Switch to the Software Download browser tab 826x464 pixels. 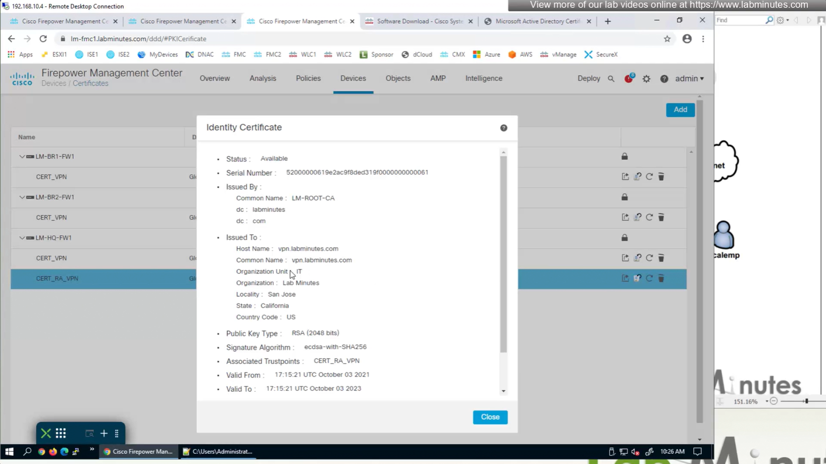point(419,21)
